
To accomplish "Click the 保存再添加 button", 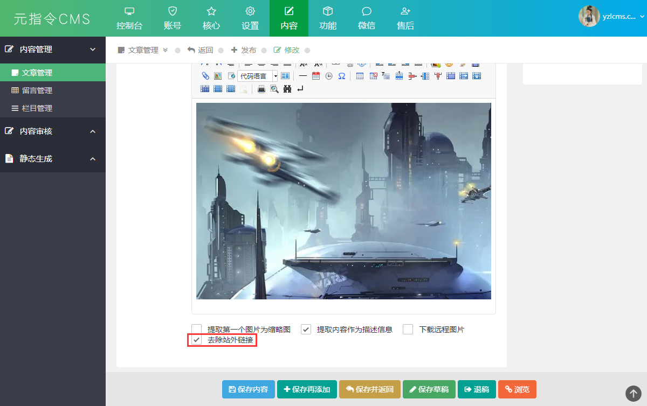I will tap(307, 389).
